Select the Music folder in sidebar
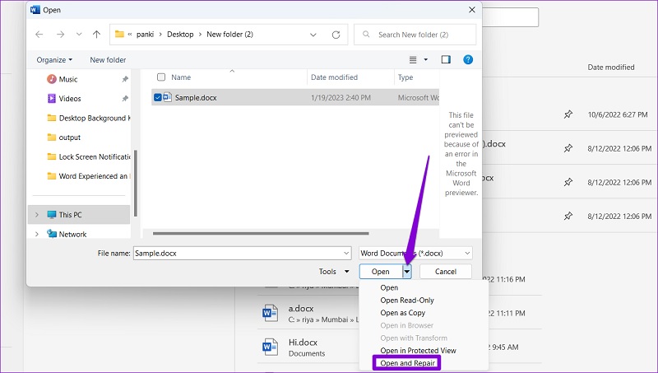 [x=68, y=79]
